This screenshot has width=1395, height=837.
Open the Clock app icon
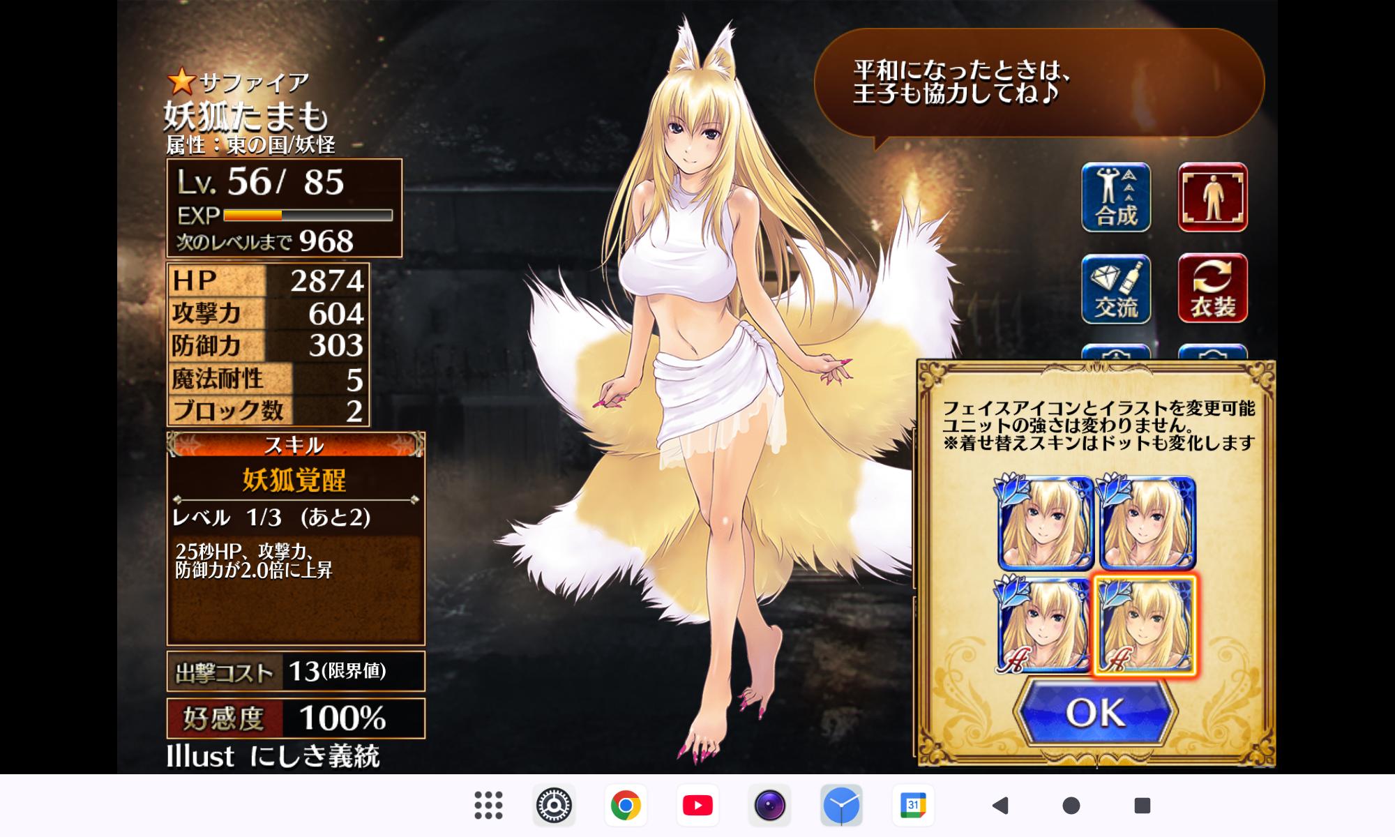coord(841,806)
